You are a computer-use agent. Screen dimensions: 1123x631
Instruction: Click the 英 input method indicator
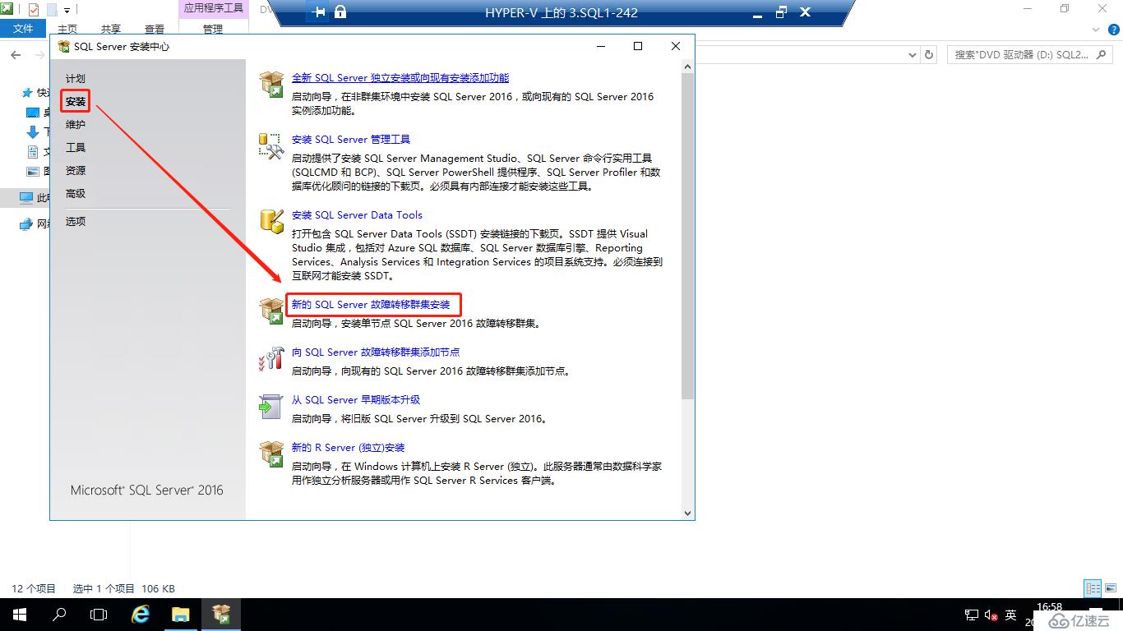[1011, 615]
